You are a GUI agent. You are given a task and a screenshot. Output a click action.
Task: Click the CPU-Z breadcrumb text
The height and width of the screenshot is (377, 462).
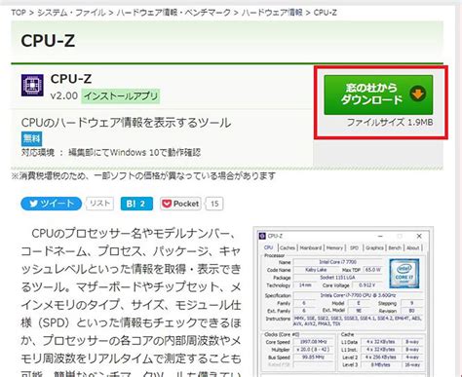(325, 13)
